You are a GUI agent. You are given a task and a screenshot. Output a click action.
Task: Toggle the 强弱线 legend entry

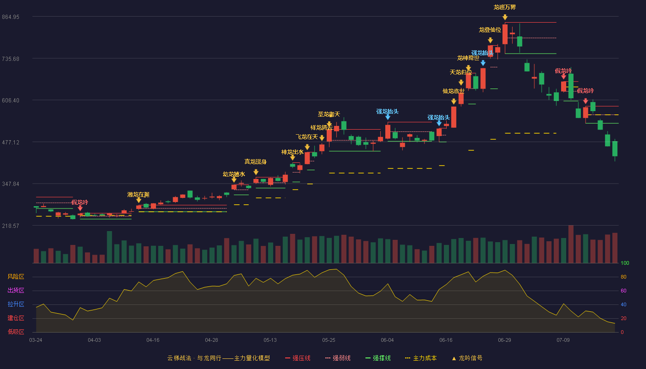[x=338, y=358]
